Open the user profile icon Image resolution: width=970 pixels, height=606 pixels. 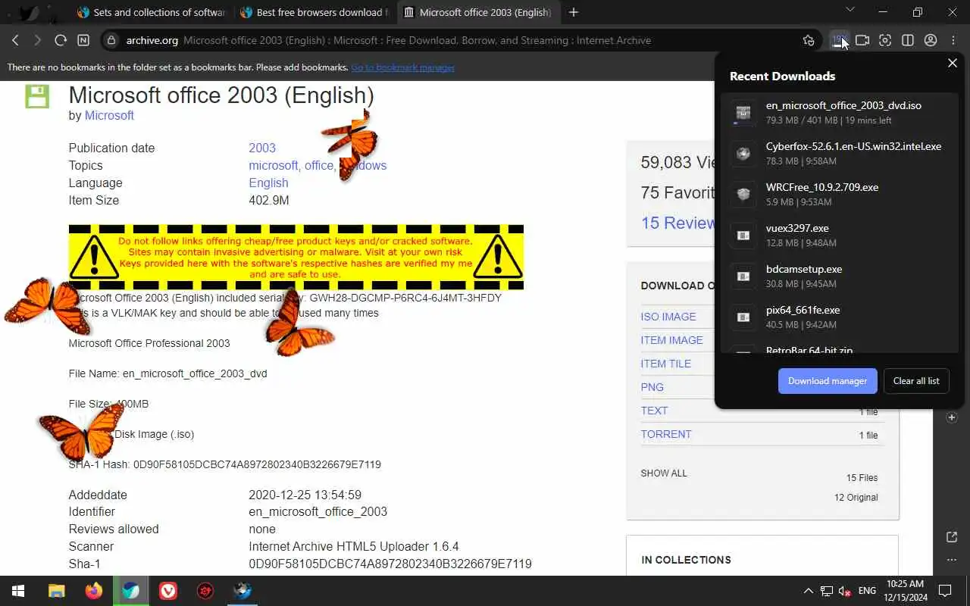pyautogui.click(x=931, y=40)
